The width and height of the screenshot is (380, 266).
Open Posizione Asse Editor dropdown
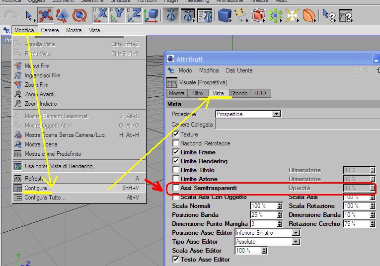[x=268, y=233]
